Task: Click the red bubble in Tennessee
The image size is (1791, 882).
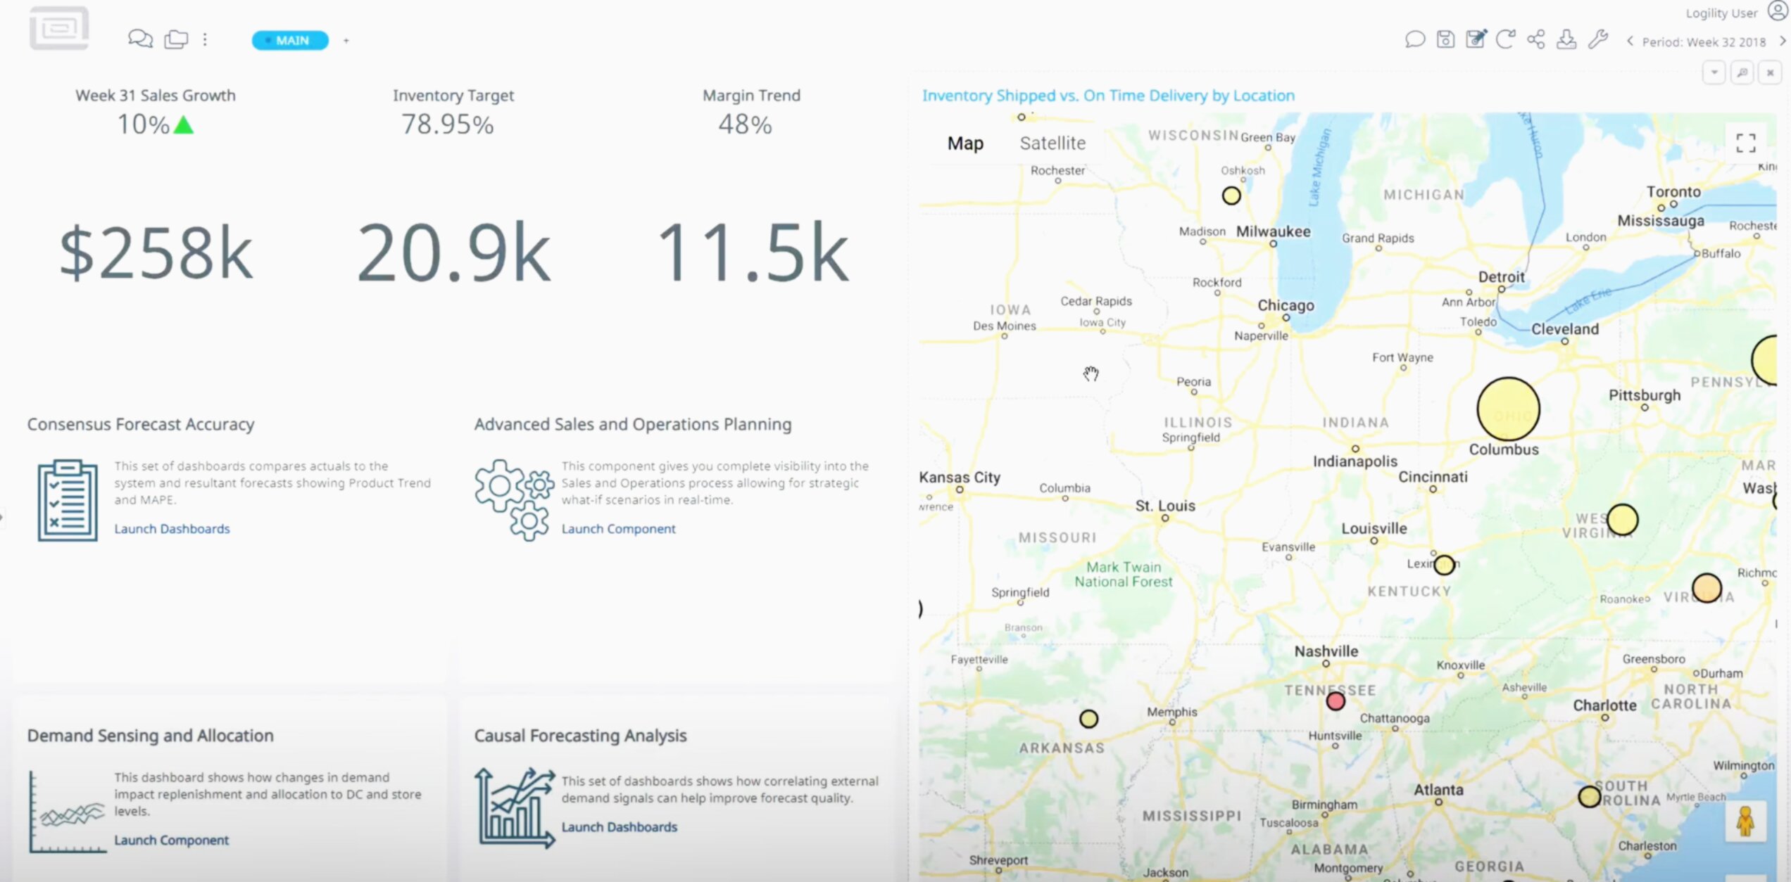Action: tap(1336, 701)
